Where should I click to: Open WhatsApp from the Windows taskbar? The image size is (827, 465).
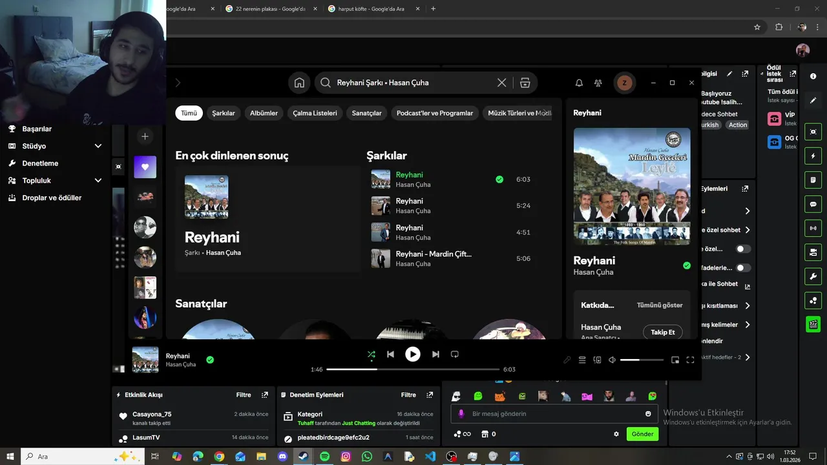pos(367,457)
